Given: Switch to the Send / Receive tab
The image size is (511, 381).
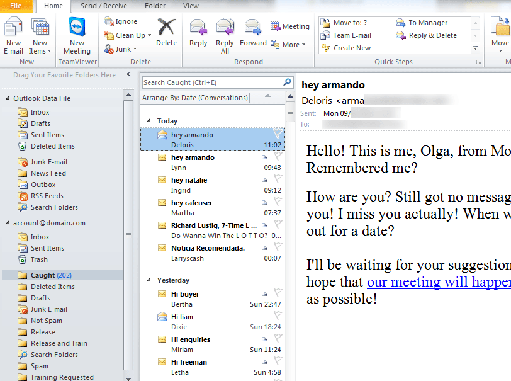Looking at the screenshot, I should (104, 6).
